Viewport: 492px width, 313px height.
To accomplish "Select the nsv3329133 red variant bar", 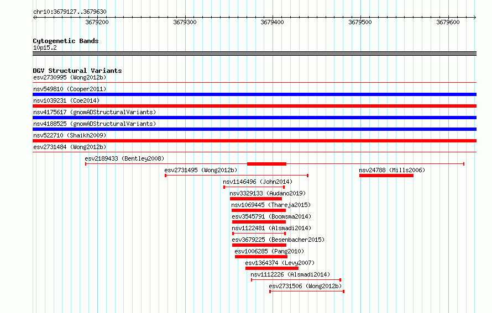I will (x=256, y=199).
